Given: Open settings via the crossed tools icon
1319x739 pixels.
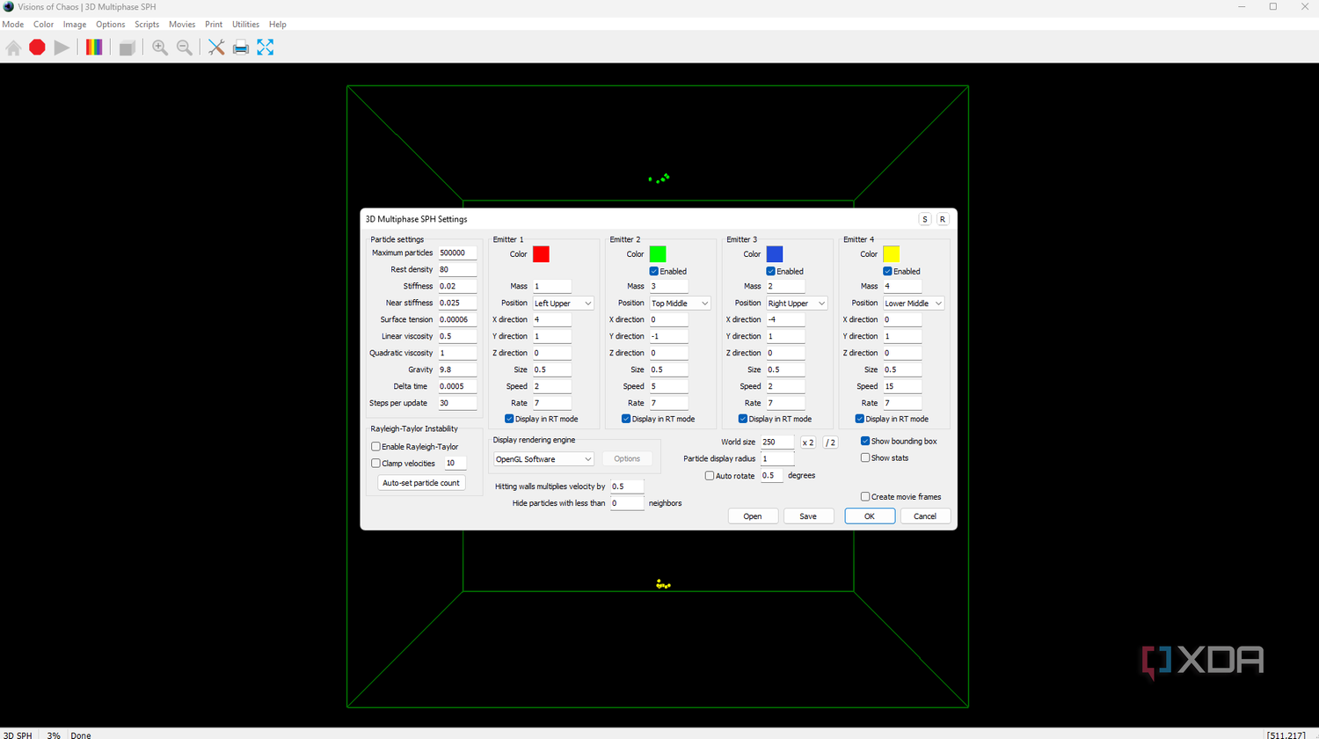Looking at the screenshot, I should click(x=216, y=48).
